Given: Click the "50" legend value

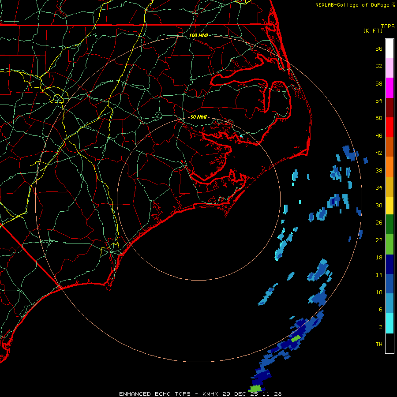Looking at the screenshot, I should click(x=379, y=118).
